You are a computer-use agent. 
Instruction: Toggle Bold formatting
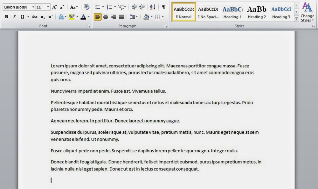click(x=6, y=17)
